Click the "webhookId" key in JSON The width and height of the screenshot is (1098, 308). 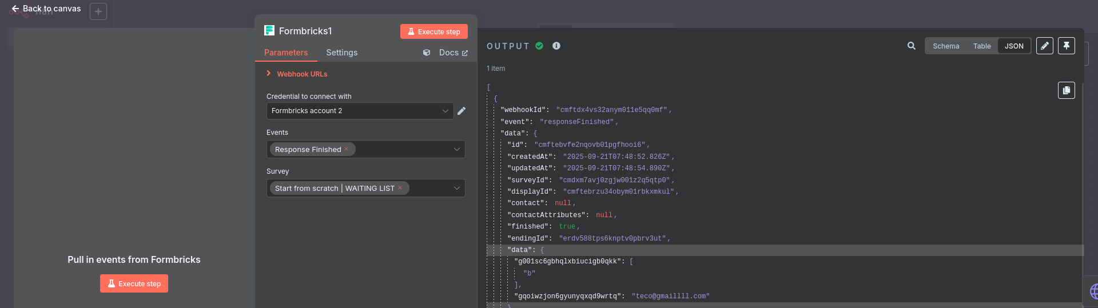point(524,110)
